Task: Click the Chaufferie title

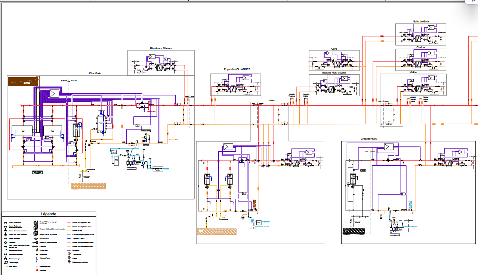Action: point(95,74)
